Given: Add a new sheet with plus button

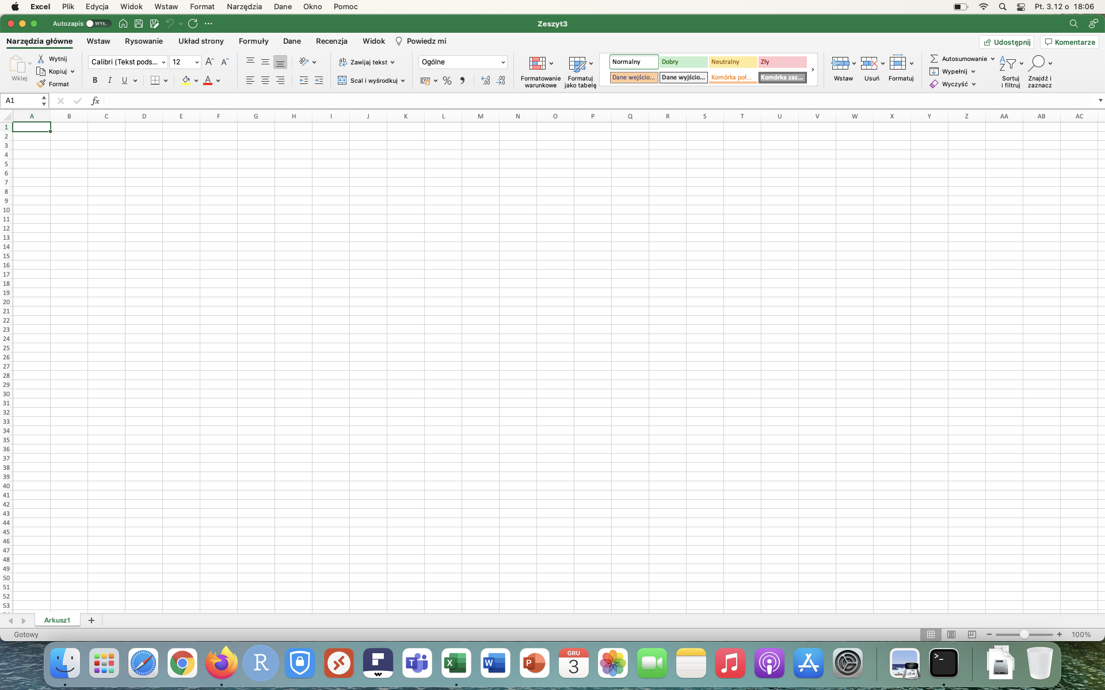Looking at the screenshot, I should point(91,620).
